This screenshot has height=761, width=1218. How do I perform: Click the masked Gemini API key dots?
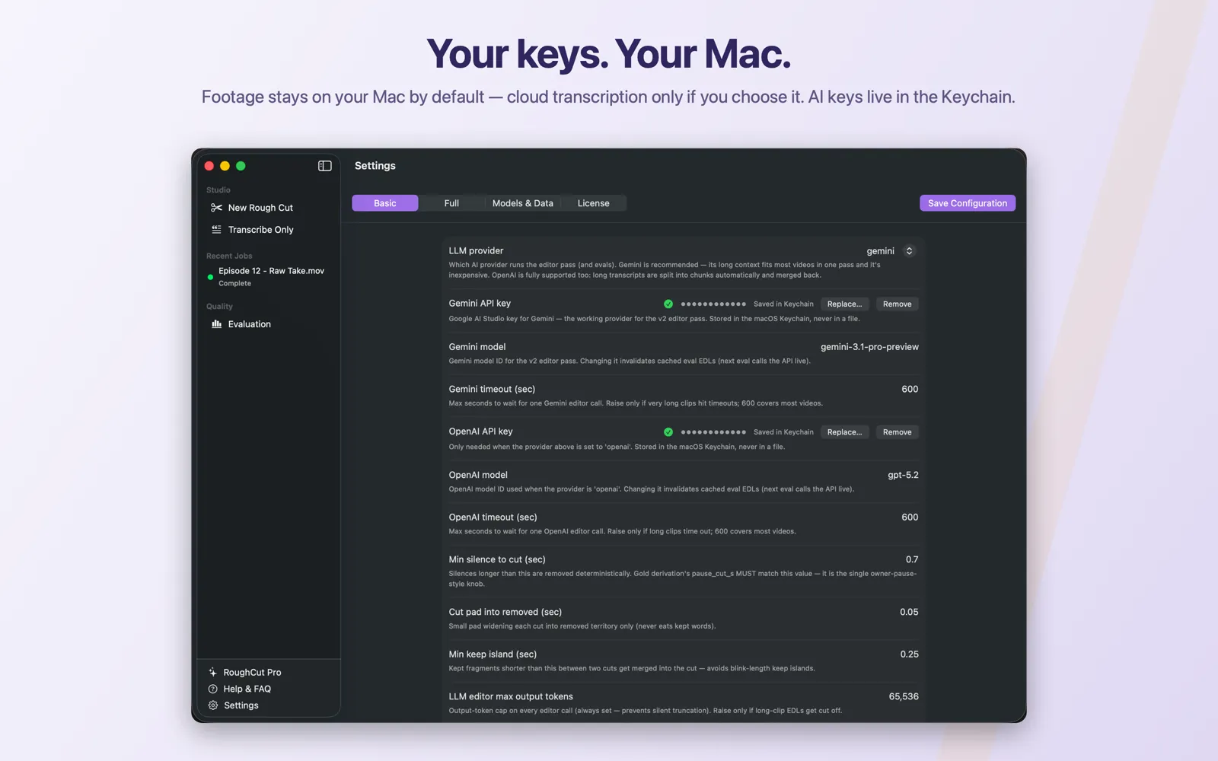pos(713,304)
